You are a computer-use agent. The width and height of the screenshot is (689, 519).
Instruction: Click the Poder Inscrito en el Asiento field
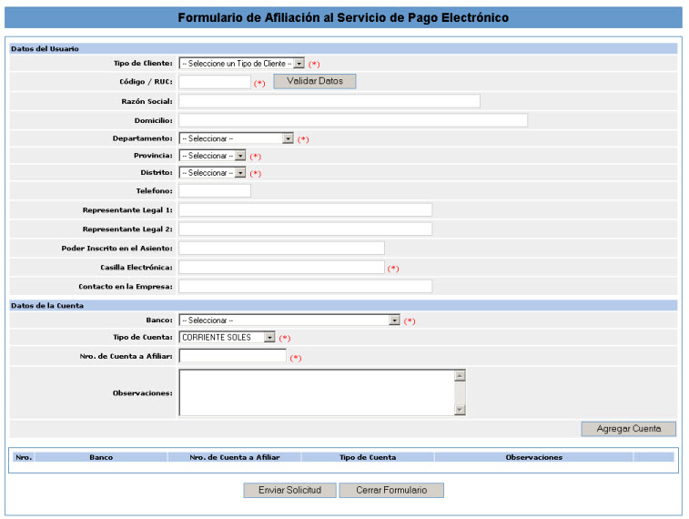[x=281, y=249]
